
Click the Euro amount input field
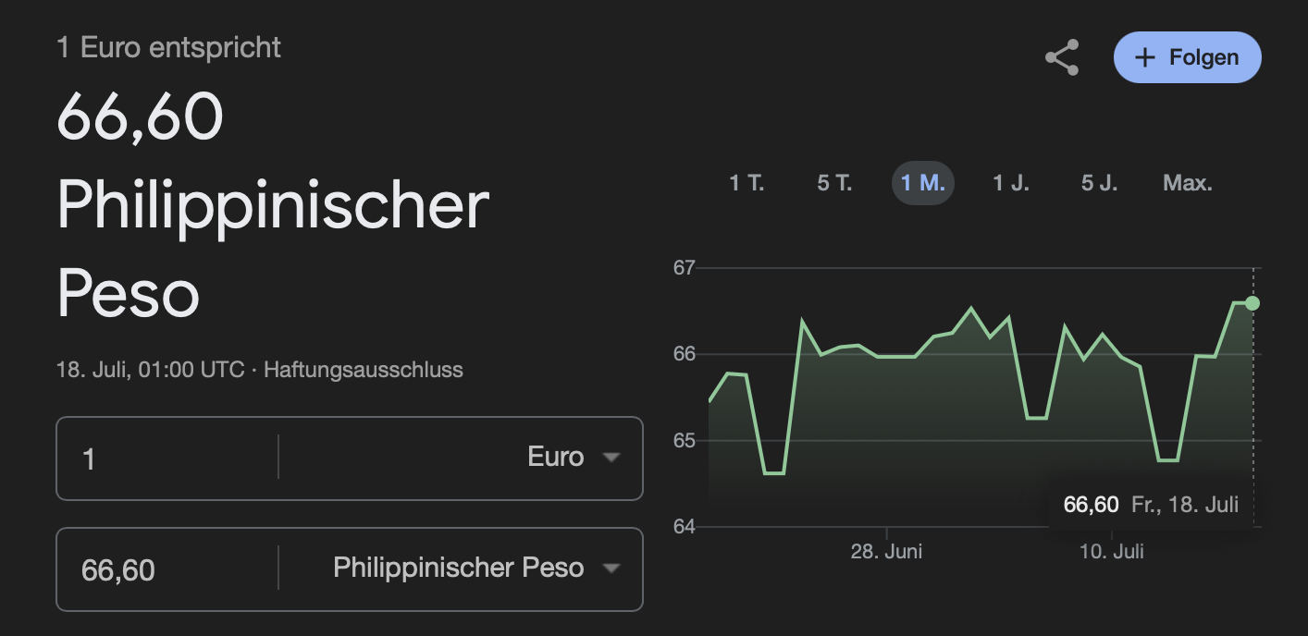click(x=167, y=458)
